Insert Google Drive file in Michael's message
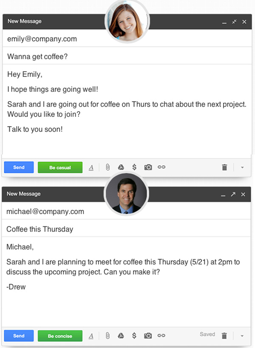This screenshot has height=348, width=255. click(121, 336)
